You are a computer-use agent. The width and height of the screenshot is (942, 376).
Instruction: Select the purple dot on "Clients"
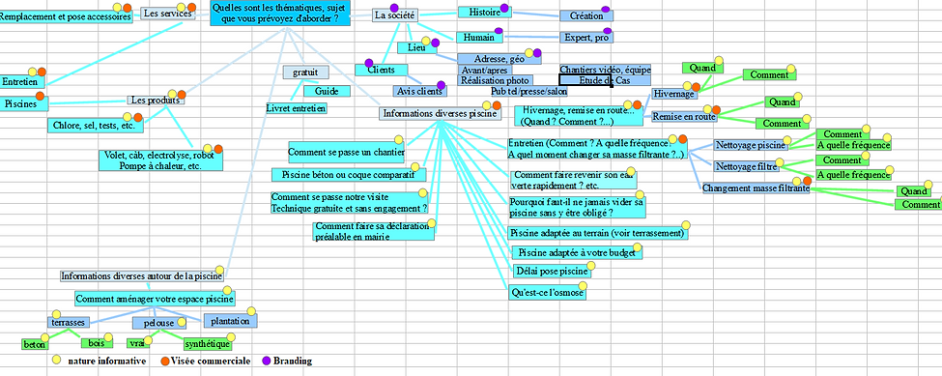click(x=369, y=63)
